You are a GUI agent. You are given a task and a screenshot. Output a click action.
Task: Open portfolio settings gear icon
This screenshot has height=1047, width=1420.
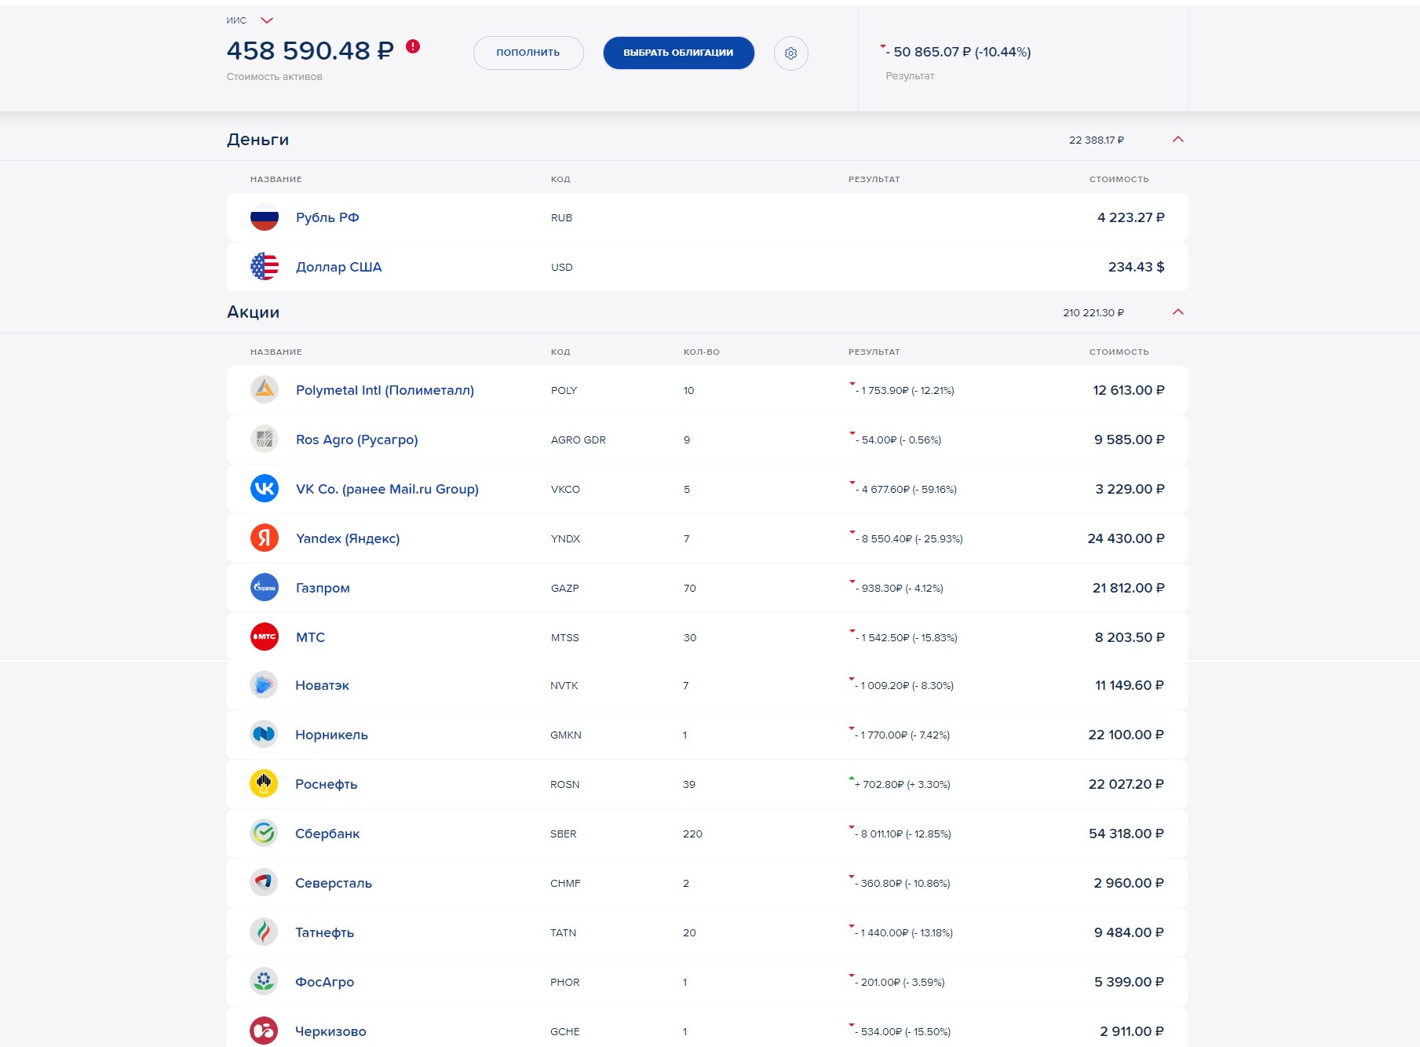pos(790,53)
